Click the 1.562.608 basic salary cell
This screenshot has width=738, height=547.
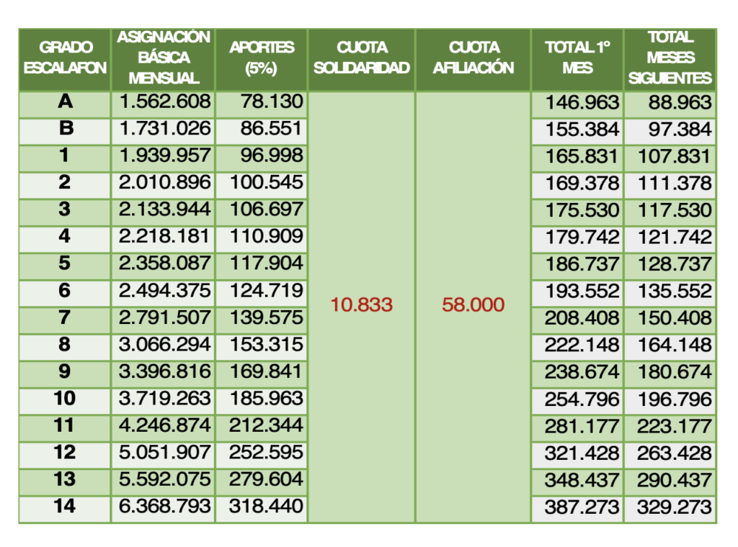click(x=165, y=102)
